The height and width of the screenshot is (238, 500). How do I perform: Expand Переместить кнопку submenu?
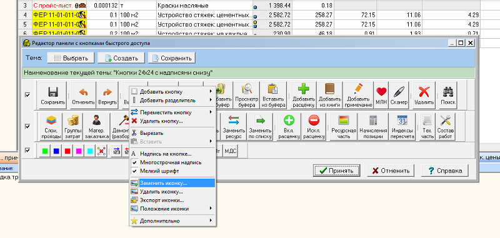[172, 112]
